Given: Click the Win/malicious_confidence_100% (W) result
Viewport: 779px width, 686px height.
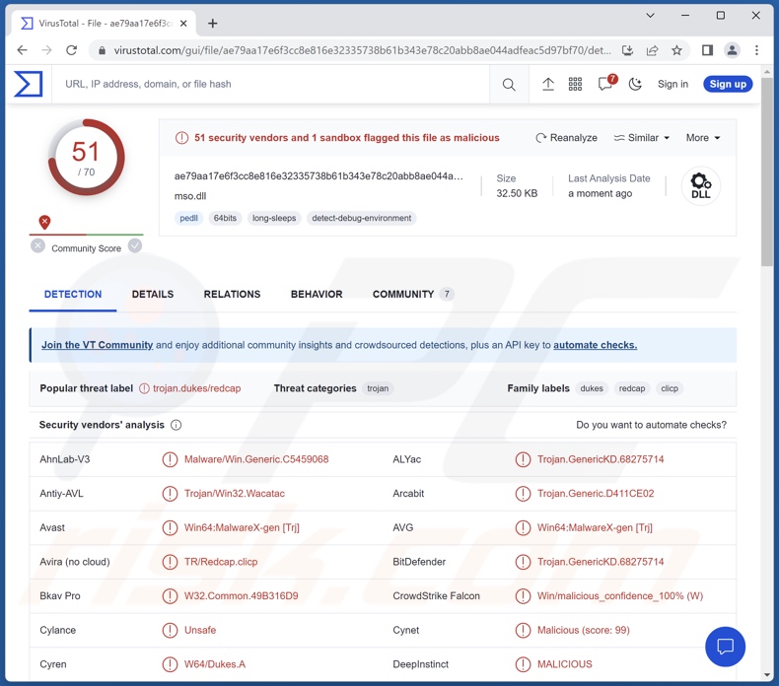Looking at the screenshot, I should 620,595.
